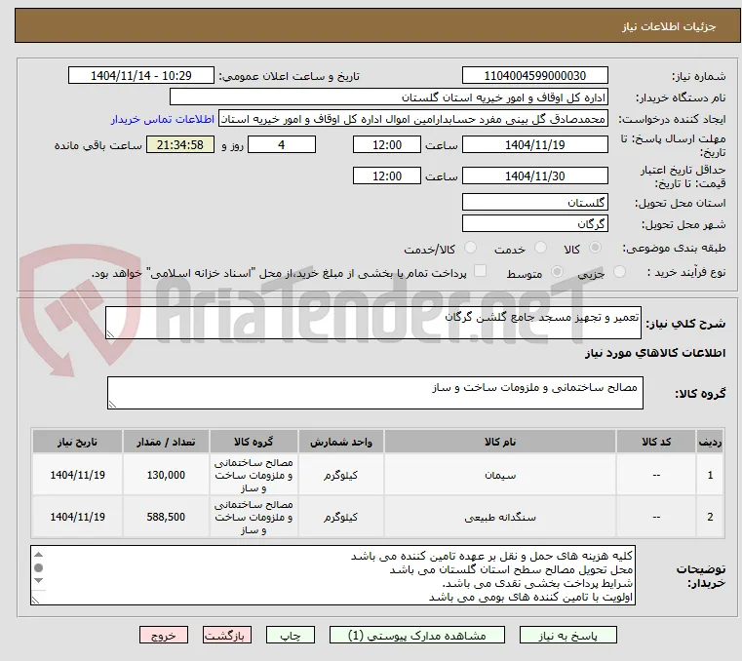Click the request creator name field
The image size is (742, 661).
tap(413, 119)
